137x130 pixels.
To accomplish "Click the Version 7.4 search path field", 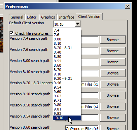I will coord(90,40).
